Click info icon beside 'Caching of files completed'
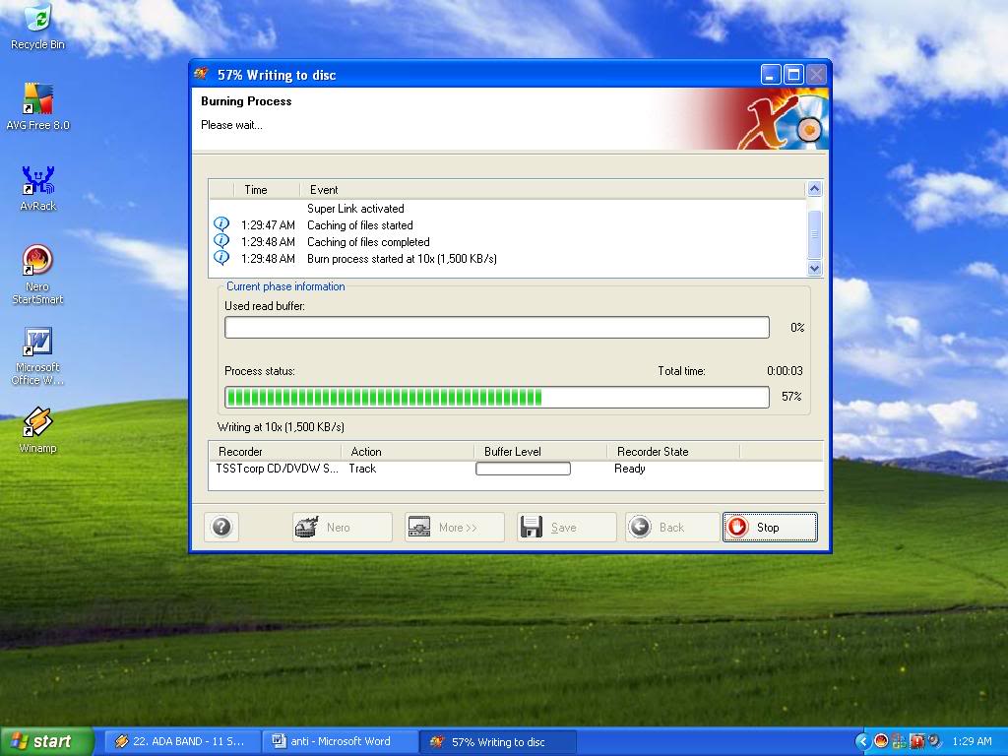1008x756 pixels. pos(221,241)
